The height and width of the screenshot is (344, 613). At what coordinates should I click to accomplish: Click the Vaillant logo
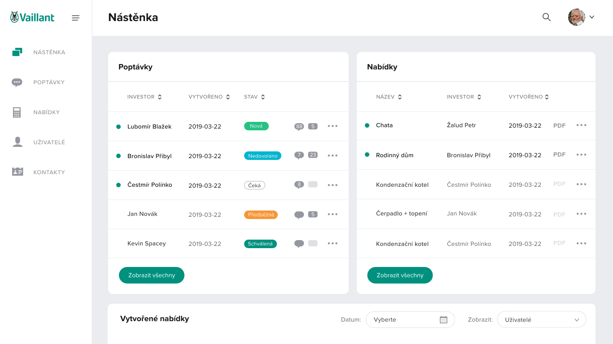coord(32,17)
